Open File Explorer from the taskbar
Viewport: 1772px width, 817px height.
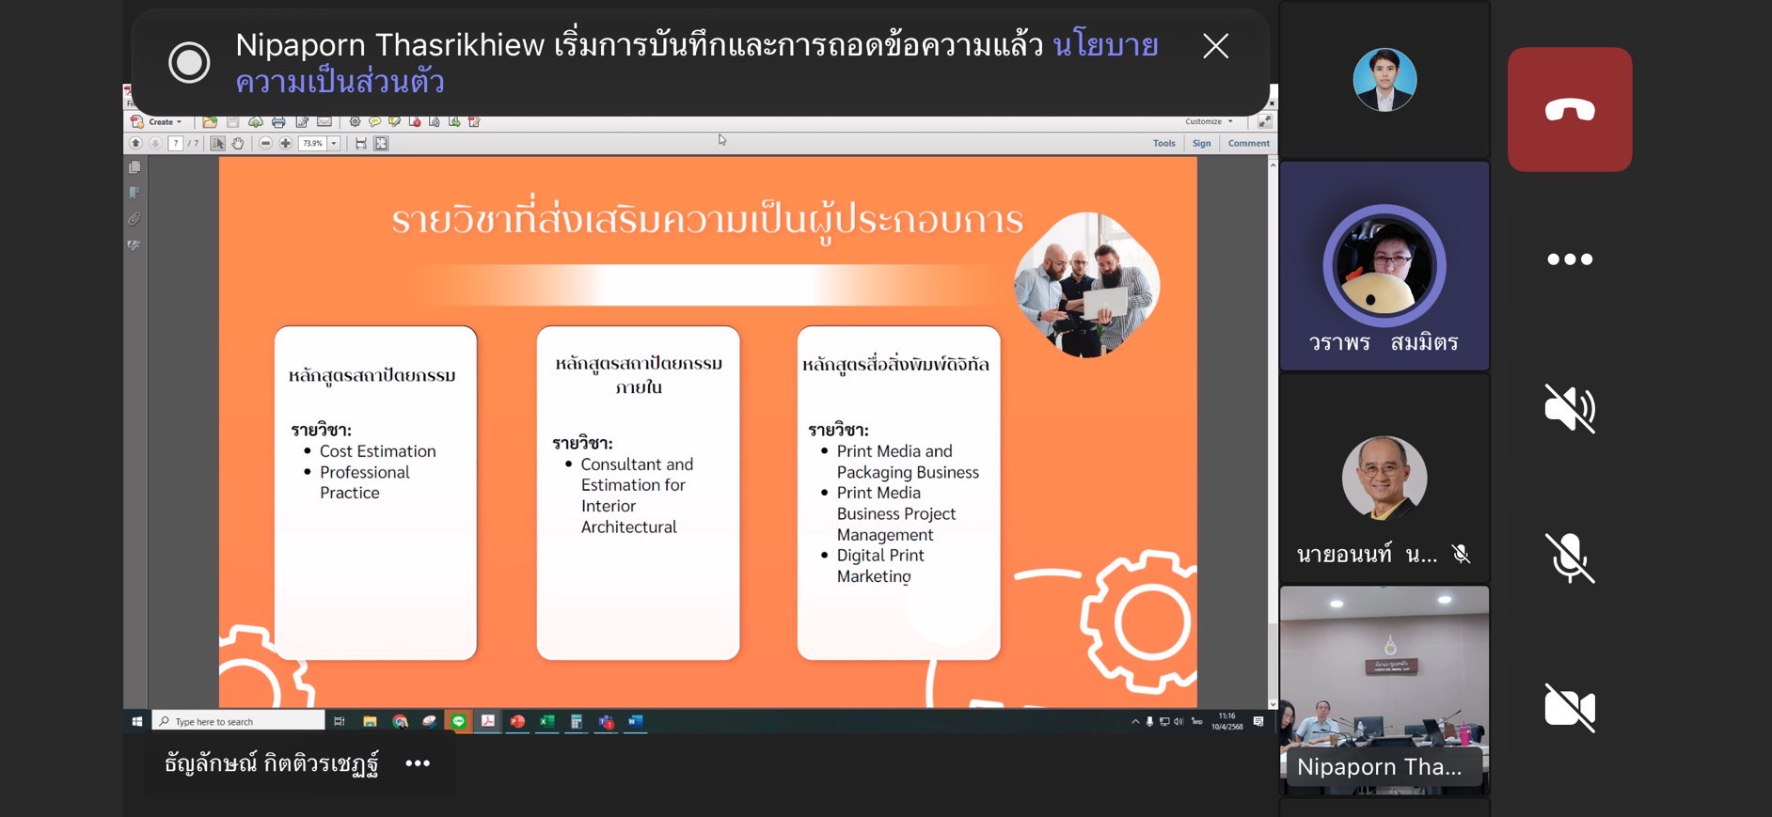370,721
